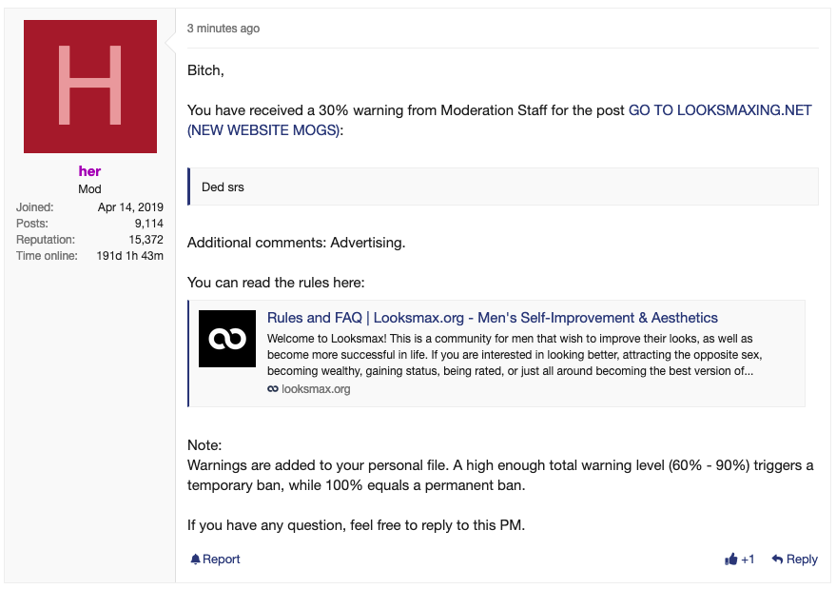Click the 'Welcome to Looksmax!' description text
This screenshot has width=836, height=589.
(515, 355)
